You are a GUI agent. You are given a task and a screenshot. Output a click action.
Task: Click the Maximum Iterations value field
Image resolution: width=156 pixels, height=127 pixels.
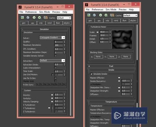coord(59,45)
